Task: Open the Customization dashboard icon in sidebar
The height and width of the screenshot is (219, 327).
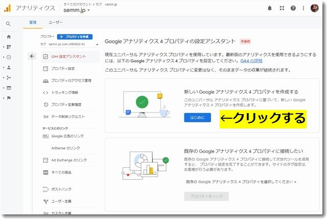Action: (x=9, y=47)
